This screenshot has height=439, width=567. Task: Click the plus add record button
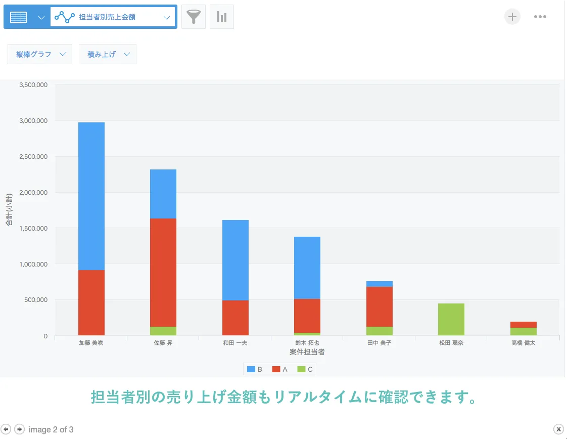pos(512,17)
